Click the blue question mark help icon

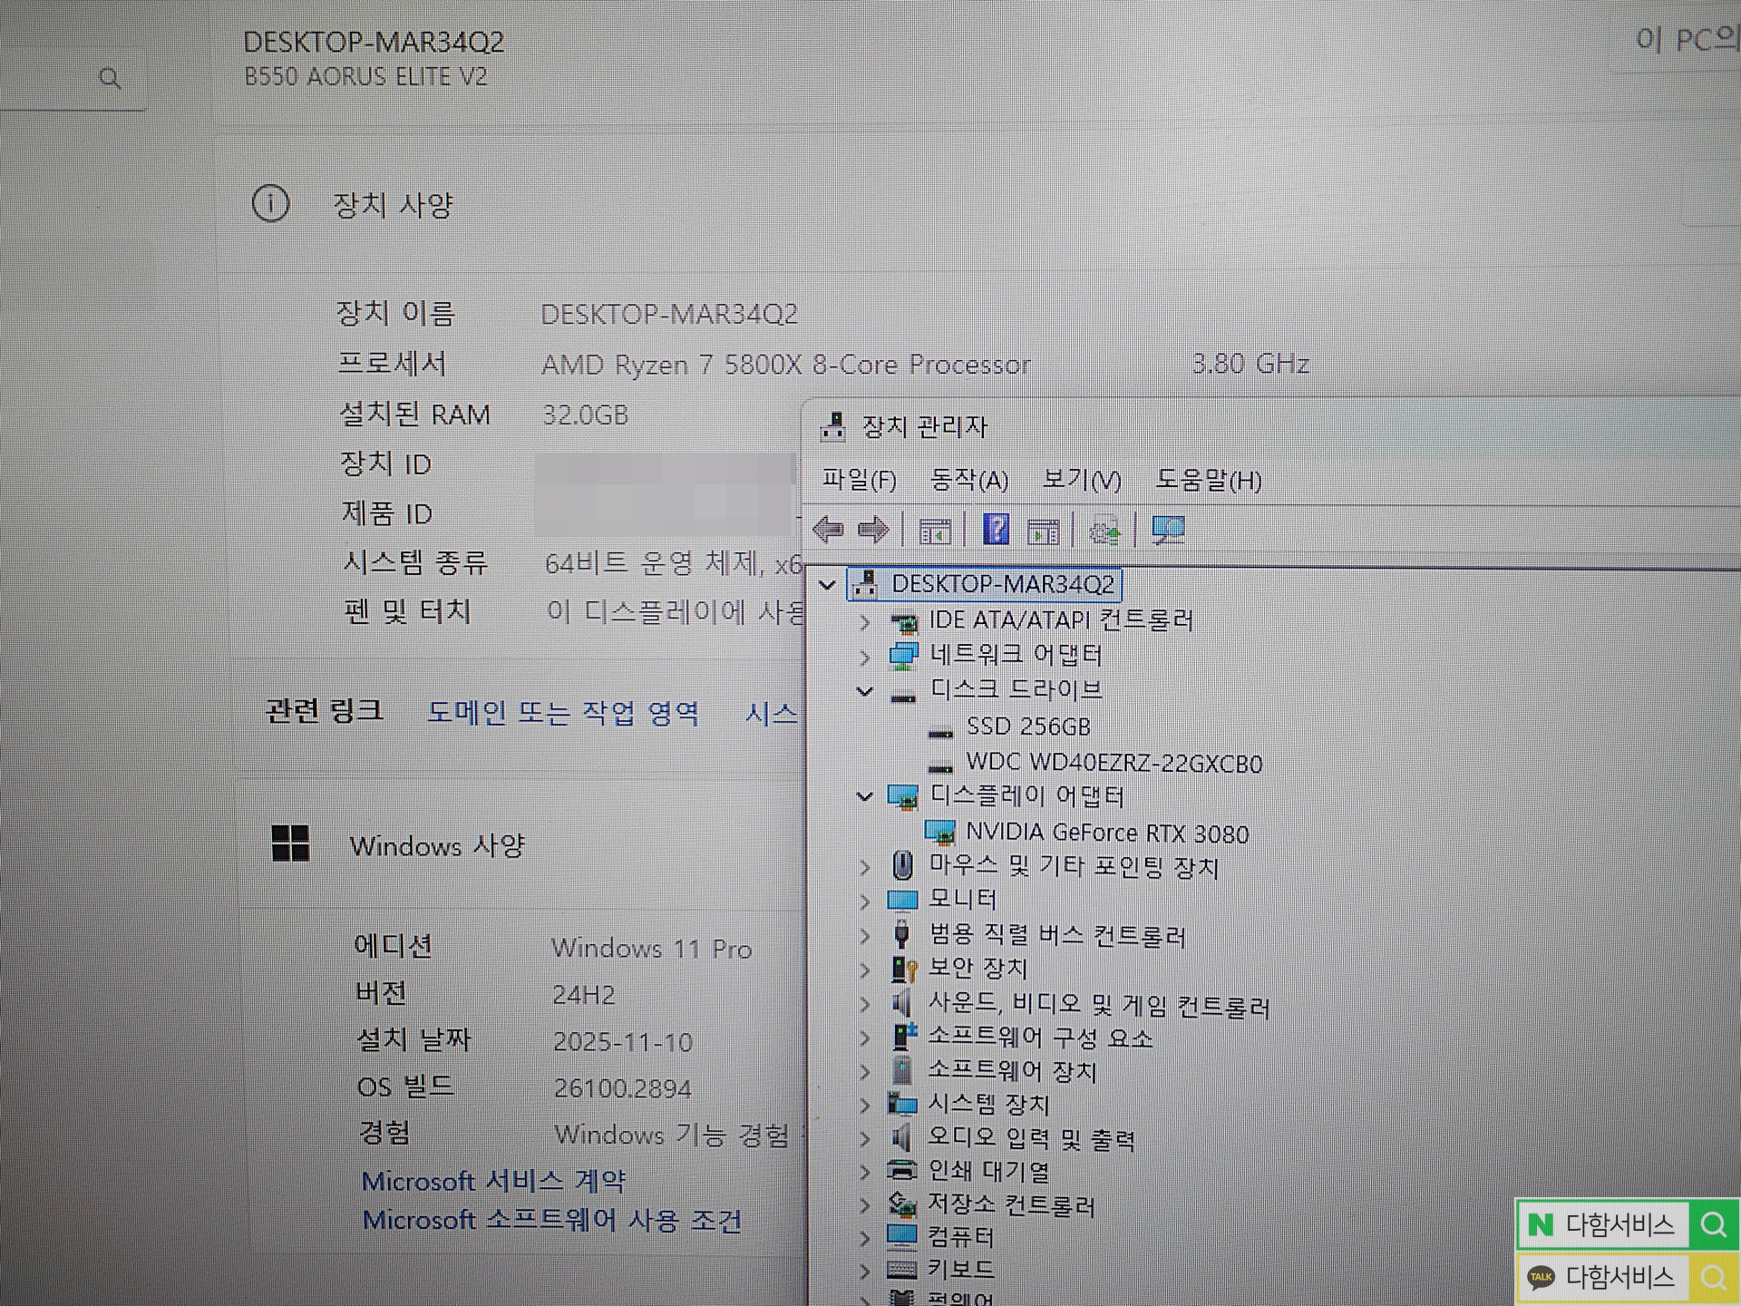[996, 530]
